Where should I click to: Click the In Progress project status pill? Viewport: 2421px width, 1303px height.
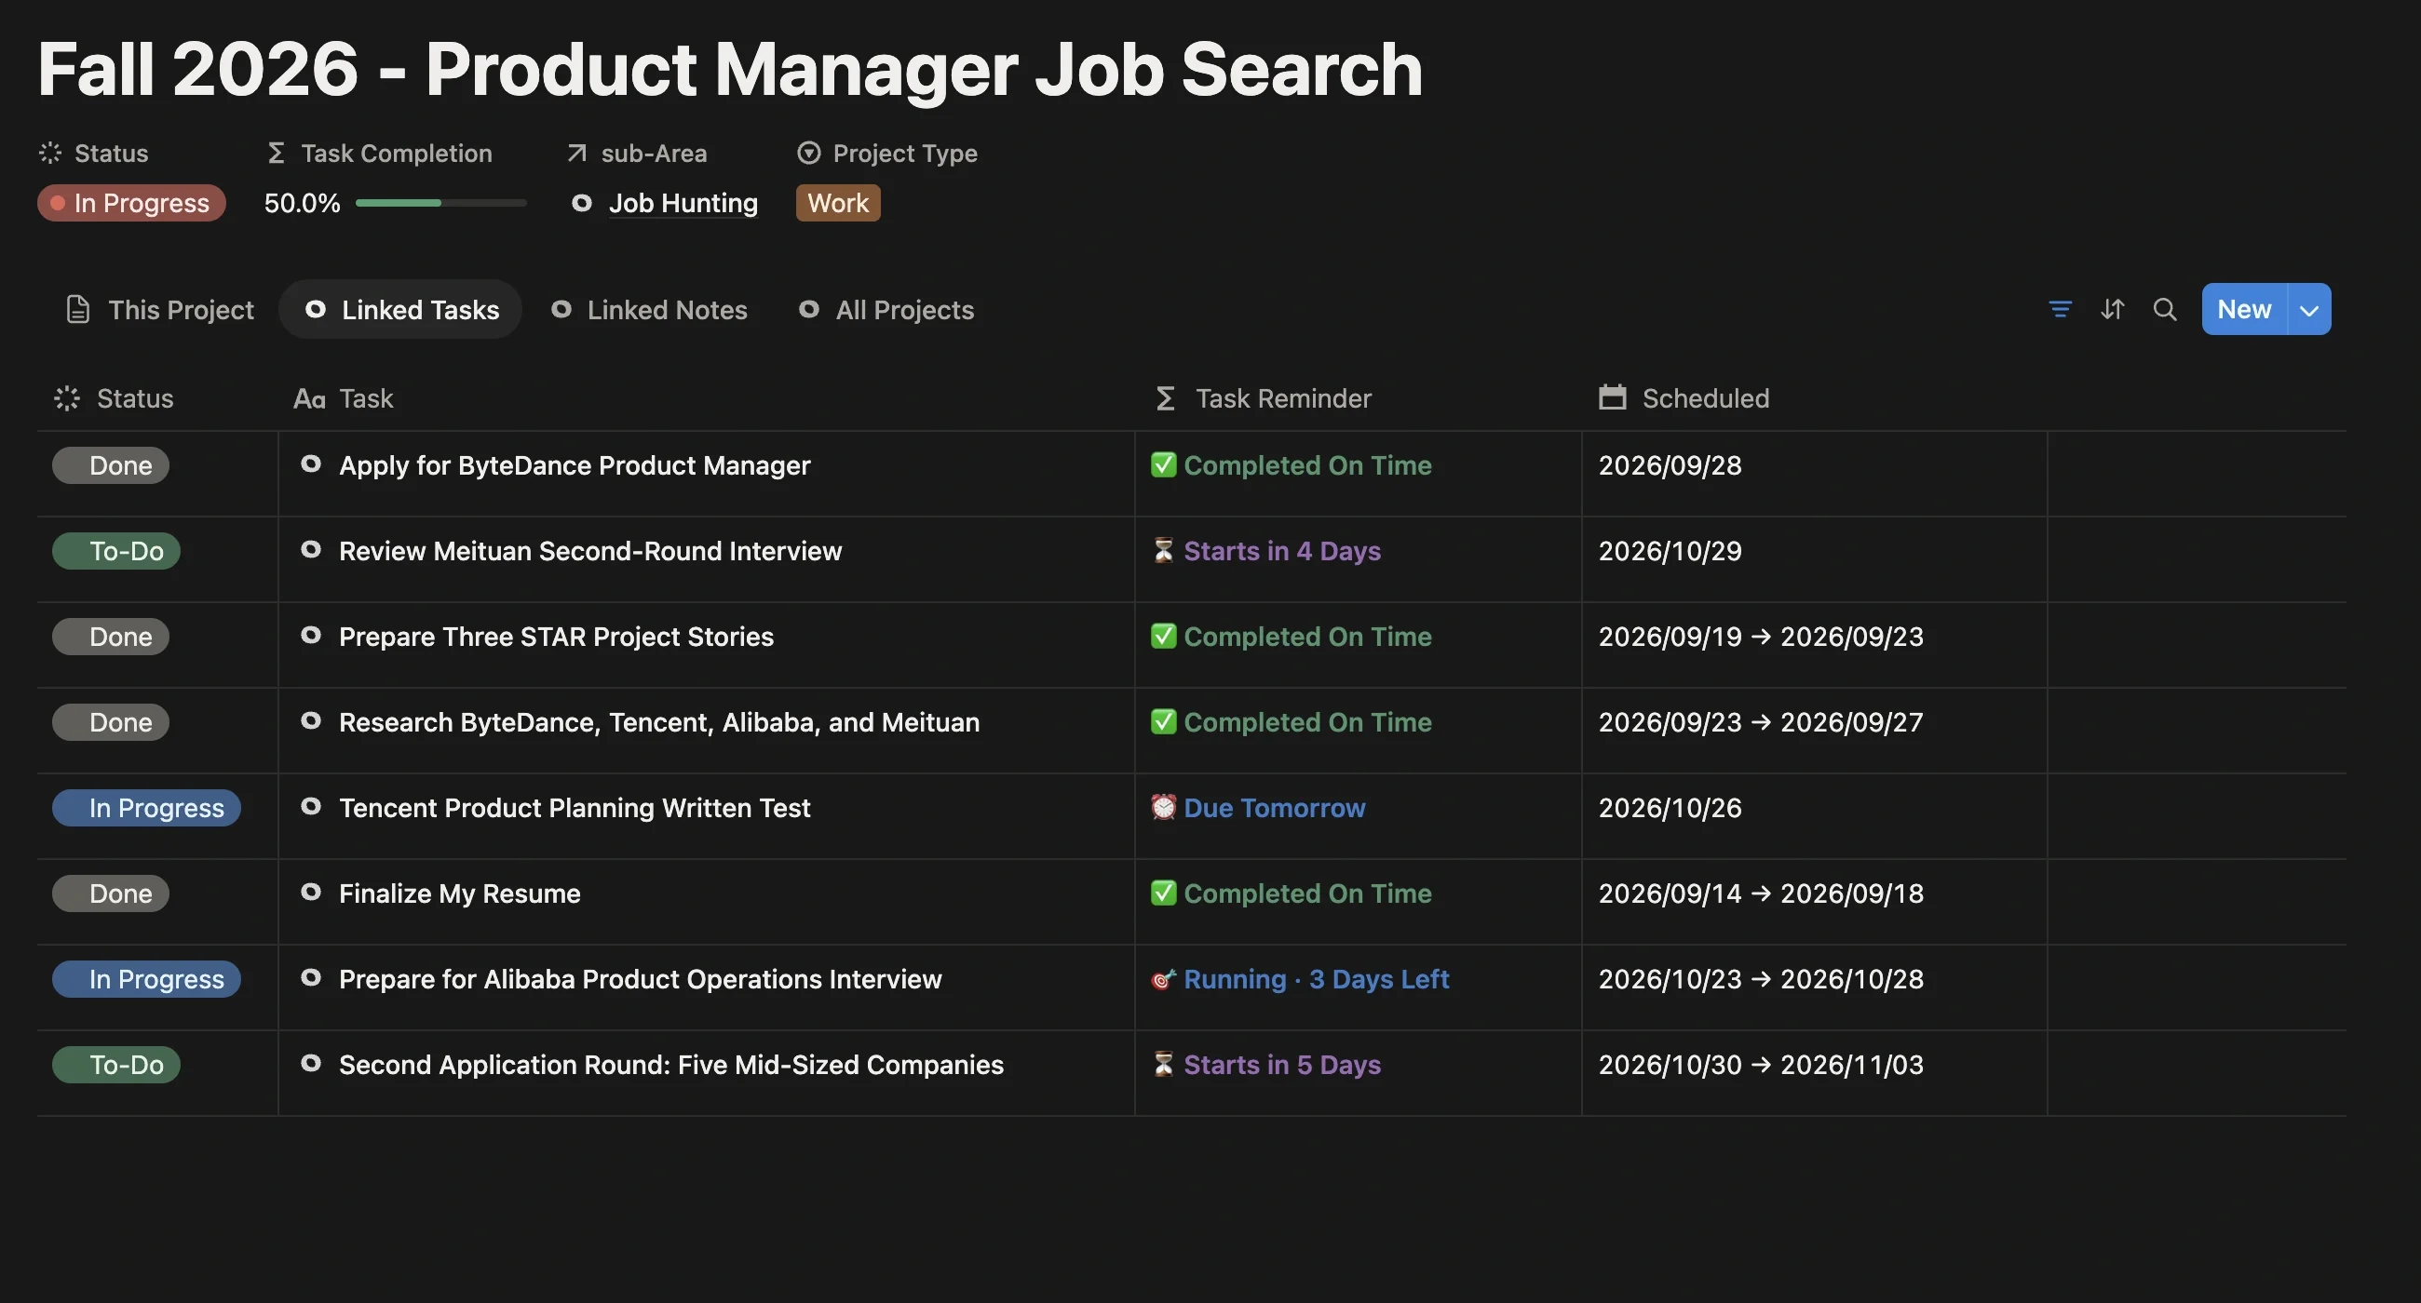131,203
